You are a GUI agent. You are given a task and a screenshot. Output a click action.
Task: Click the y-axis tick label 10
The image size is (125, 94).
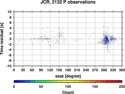click(9, 12)
